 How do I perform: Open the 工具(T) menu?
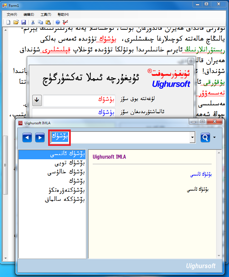[x=46, y=14]
